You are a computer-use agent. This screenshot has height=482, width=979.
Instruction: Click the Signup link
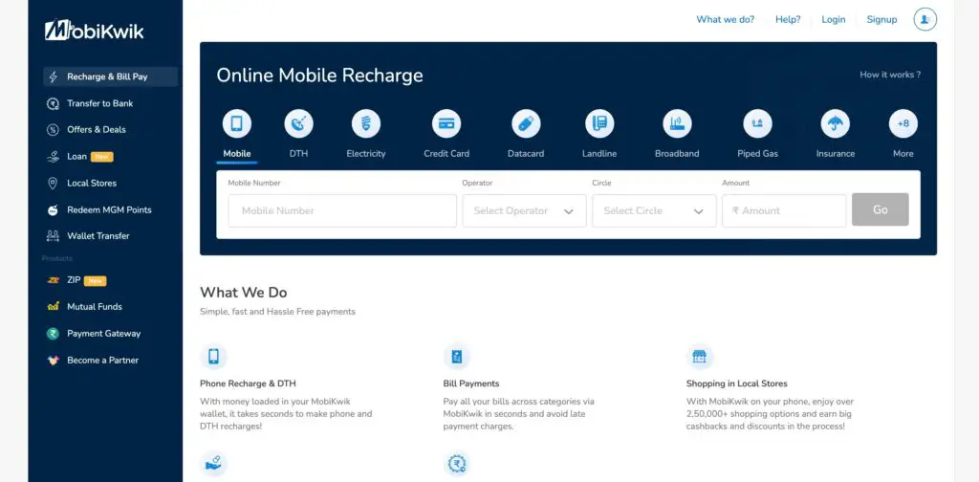tap(881, 19)
